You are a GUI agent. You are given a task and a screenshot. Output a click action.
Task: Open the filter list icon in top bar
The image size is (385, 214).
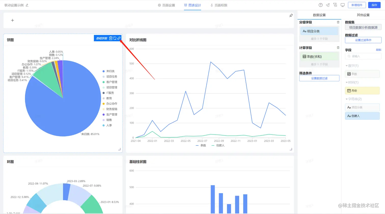[x=335, y=5]
